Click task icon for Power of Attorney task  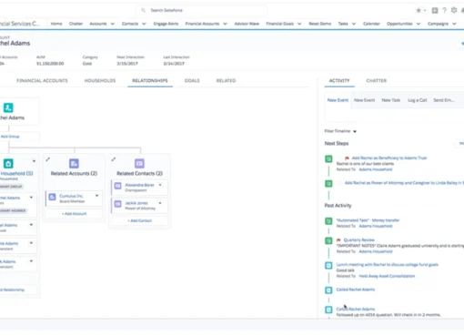click(x=328, y=184)
